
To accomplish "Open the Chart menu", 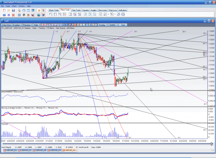I will tap(14, 6).
